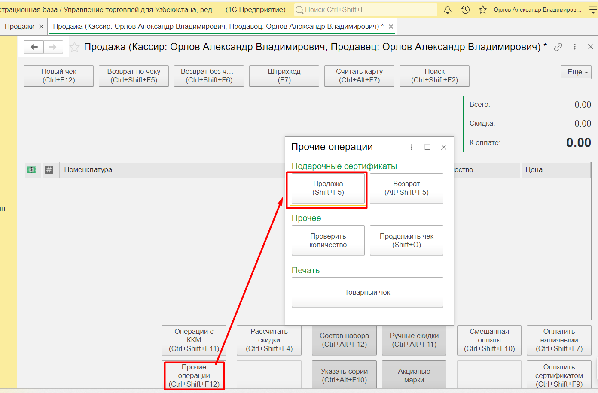This screenshot has width=598, height=393.
Task: Click the notifications bell icon
Action: pos(448,9)
